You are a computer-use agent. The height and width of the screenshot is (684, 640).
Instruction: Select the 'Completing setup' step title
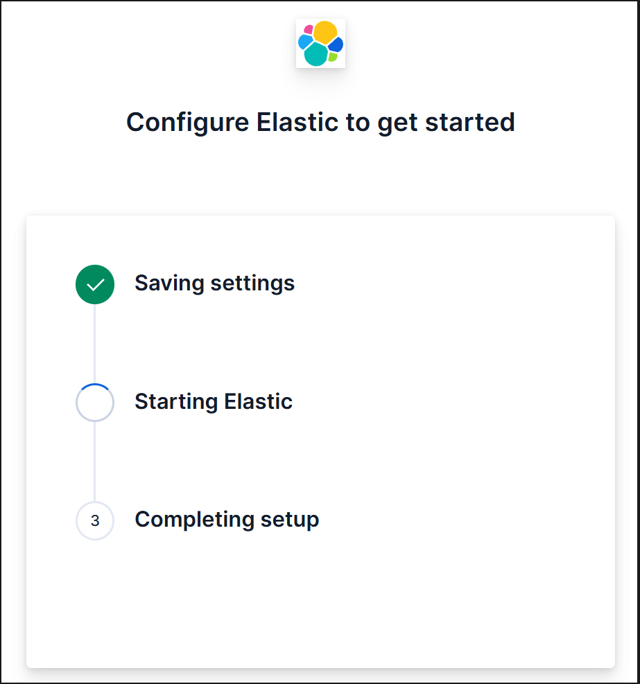click(x=227, y=519)
